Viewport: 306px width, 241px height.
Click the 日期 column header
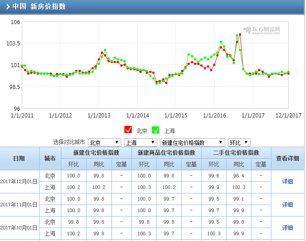(19, 158)
